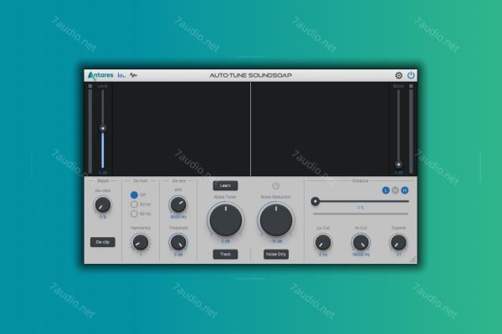Click the large Noise Tuner knob
Screen dimensions: 502x334
pos(226,220)
